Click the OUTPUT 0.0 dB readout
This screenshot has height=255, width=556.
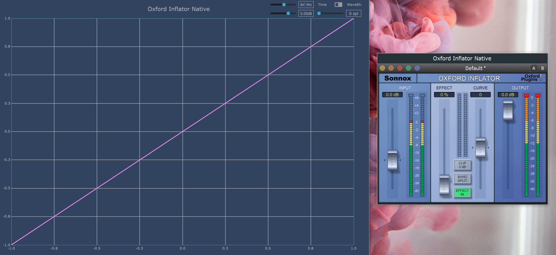click(508, 95)
